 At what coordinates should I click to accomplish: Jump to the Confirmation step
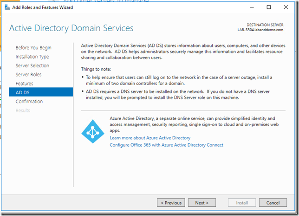click(x=29, y=102)
